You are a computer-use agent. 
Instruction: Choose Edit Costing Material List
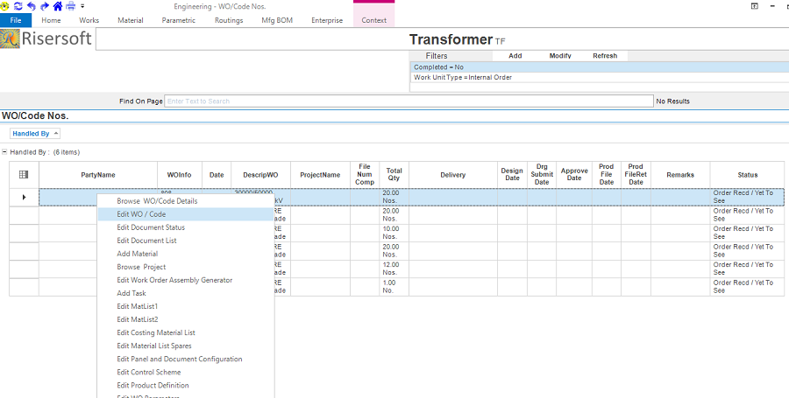point(186,332)
